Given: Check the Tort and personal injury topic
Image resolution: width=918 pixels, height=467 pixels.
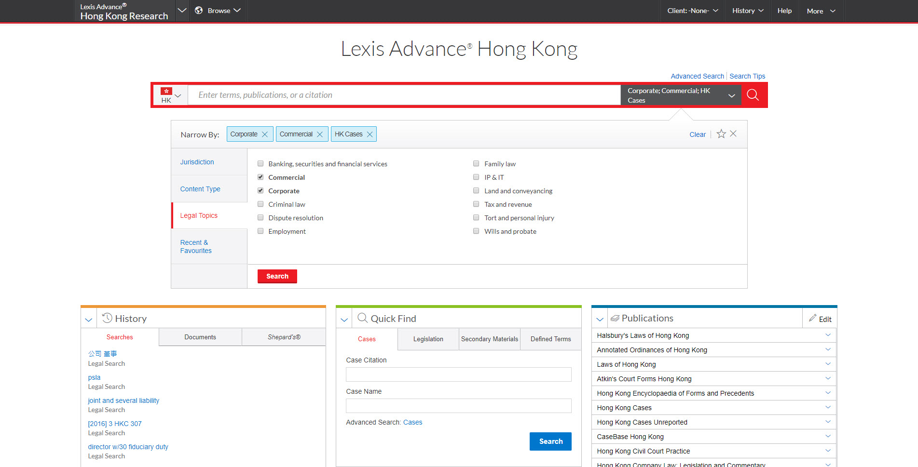Looking at the screenshot, I should click(x=476, y=218).
